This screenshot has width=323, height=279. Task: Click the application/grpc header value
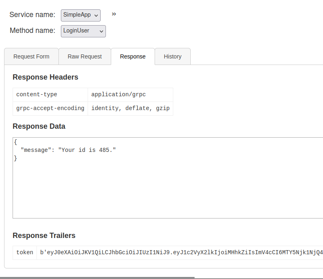[118, 95]
